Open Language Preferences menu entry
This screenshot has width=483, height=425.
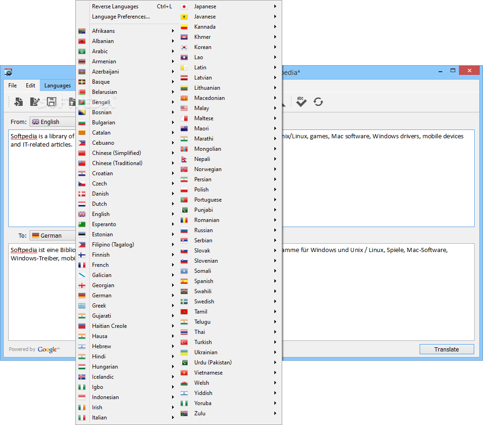[x=127, y=17]
